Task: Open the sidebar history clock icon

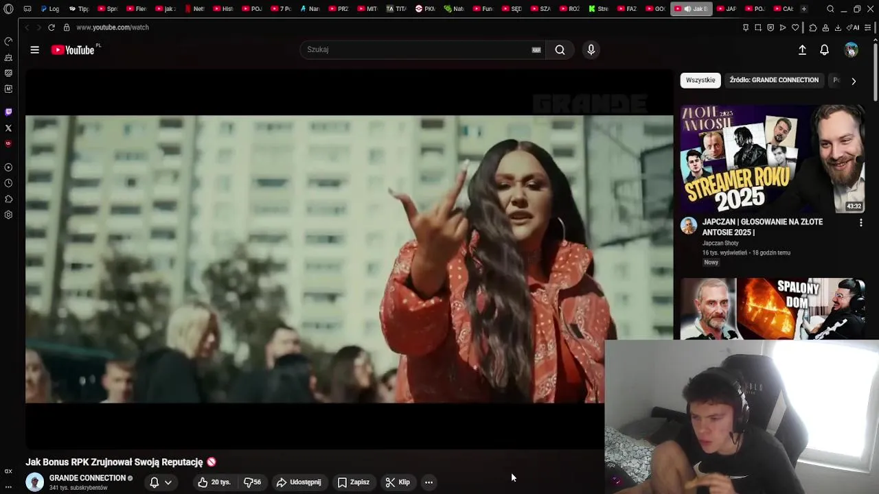Action: click(8, 183)
